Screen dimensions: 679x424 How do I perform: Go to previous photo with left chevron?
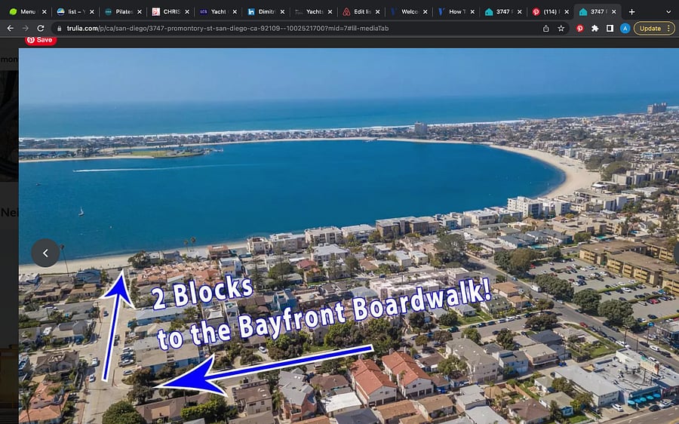tap(45, 253)
